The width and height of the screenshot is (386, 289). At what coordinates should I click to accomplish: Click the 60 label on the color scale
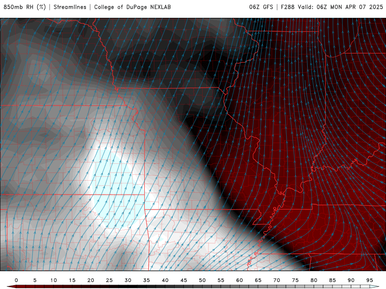[x=239, y=280]
